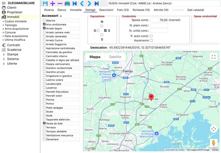221x153 pixels.
Task: Expand Sistema menu in sidebar
Action: point(11,59)
